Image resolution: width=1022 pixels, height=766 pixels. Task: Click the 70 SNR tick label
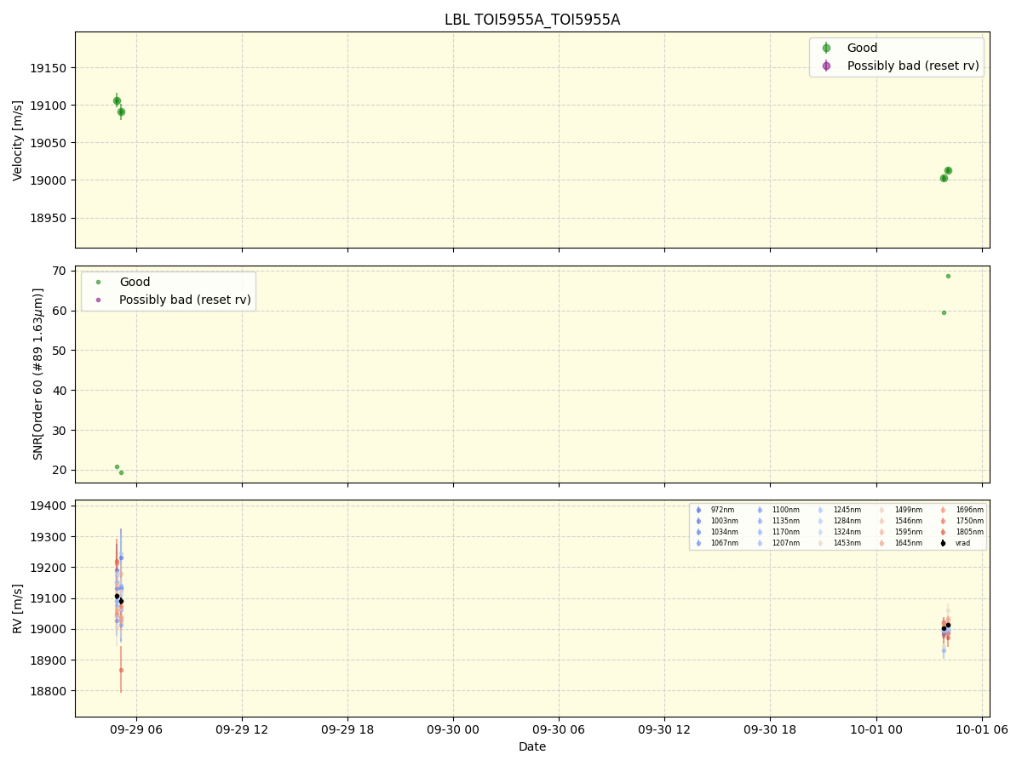point(61,271)
